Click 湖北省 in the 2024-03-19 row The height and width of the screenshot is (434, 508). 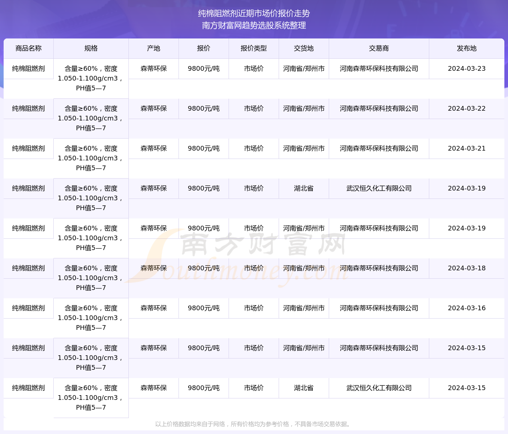click(x=304, y=188)
